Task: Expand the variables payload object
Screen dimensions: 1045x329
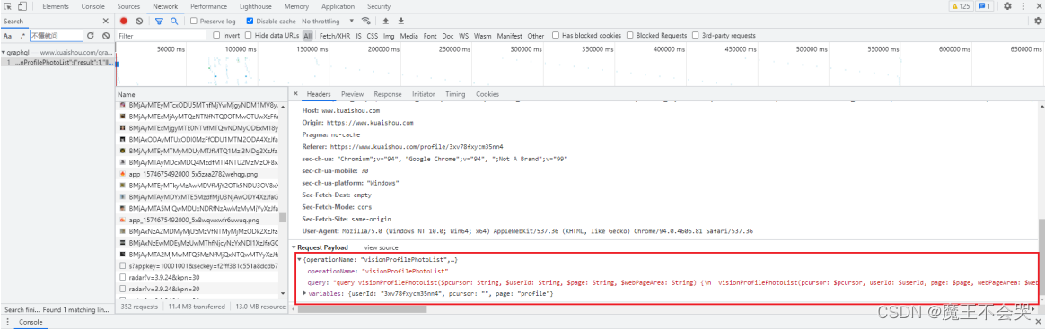Action: pyautogui.click(x=304, y=293)
